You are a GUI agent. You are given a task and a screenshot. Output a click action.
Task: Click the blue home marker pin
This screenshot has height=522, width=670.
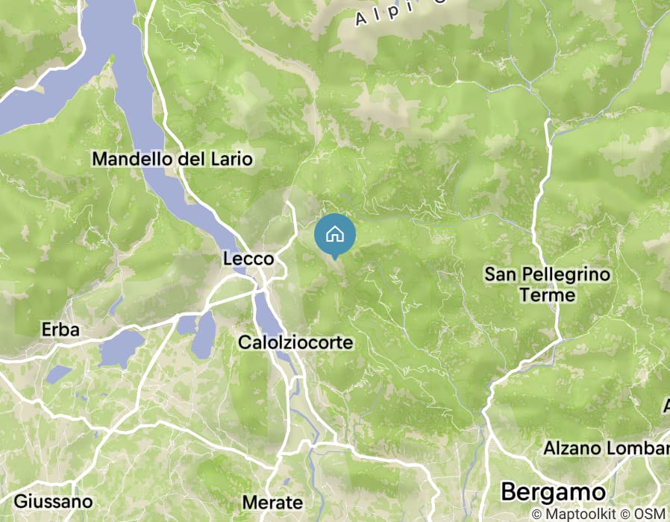pyautogui.click(x=335, y=236)
